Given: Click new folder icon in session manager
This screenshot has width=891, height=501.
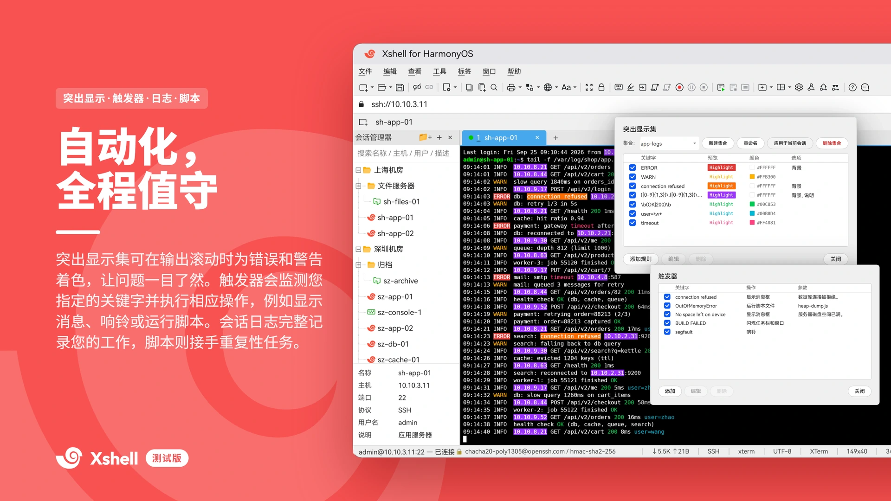Looking at the screenshot, I should click(425, 137).
